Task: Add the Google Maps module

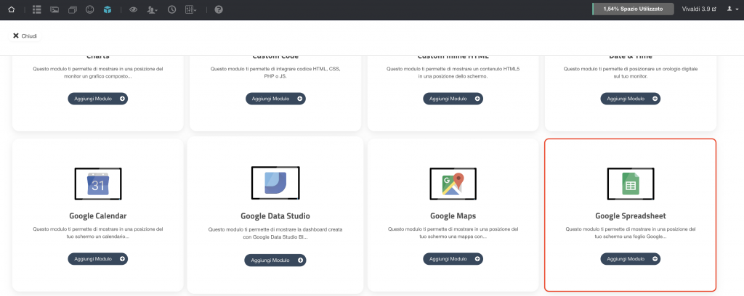Action: coord(453,258)
